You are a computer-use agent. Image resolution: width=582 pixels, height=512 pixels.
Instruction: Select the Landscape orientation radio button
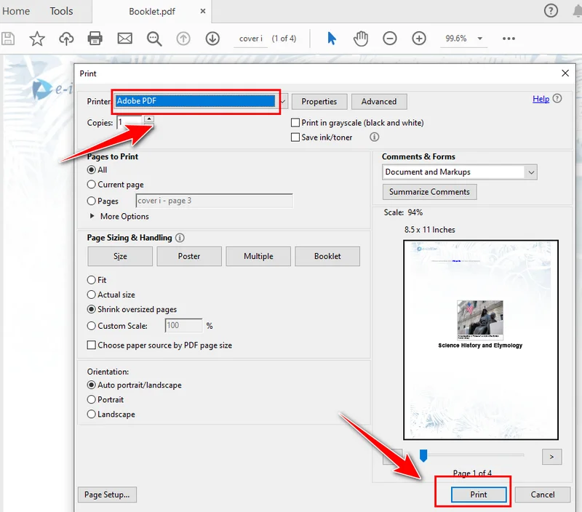click(90, 414)
